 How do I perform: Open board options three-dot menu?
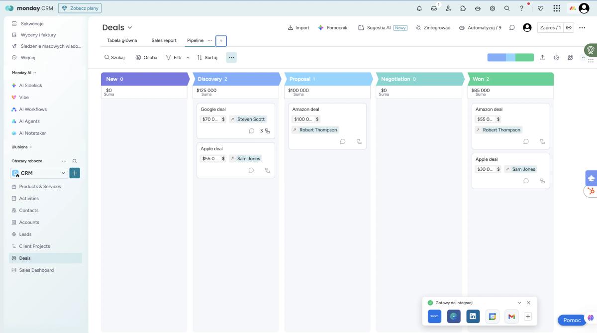[583, 27]
